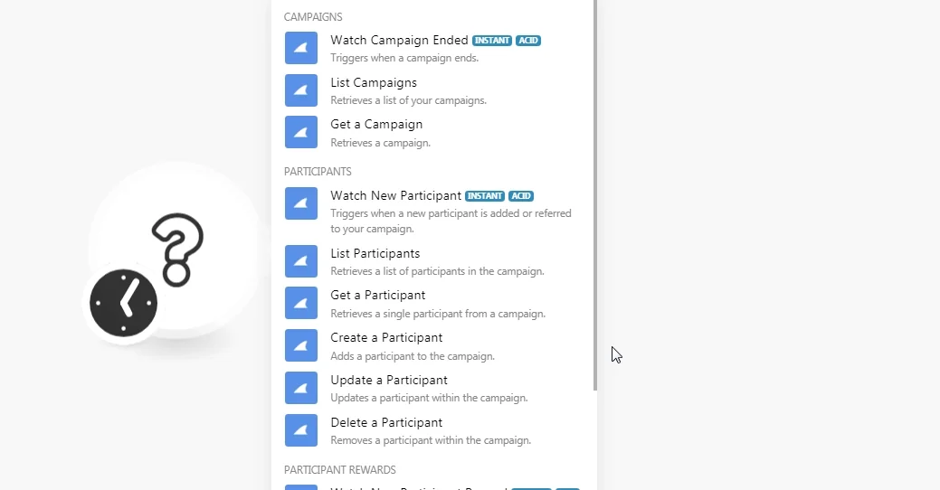Screen dimensions: 940x490
Task: Click the Delete a Participant label
Action: click(x=386, y=423)
